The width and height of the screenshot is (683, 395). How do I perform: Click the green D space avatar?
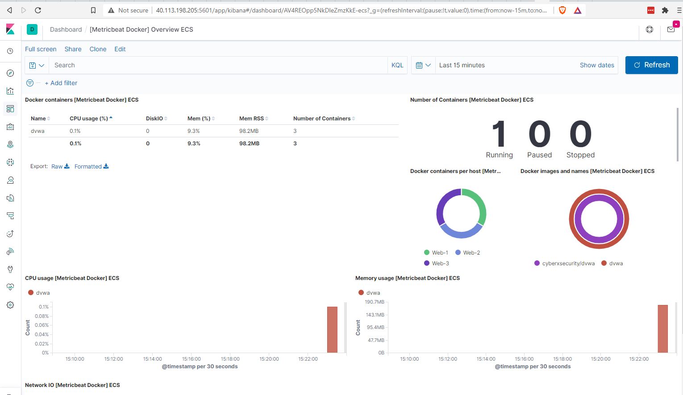(32, 29)
